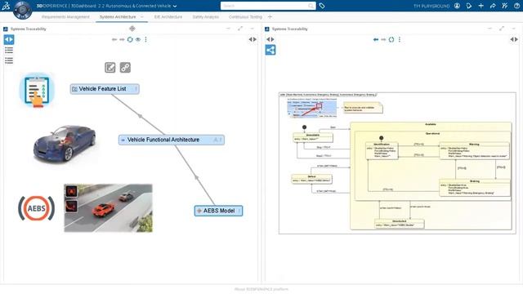Toggle the eye visibility icon in left panel
This screenshot has height=294, width=523.
(x=138, y=39)
